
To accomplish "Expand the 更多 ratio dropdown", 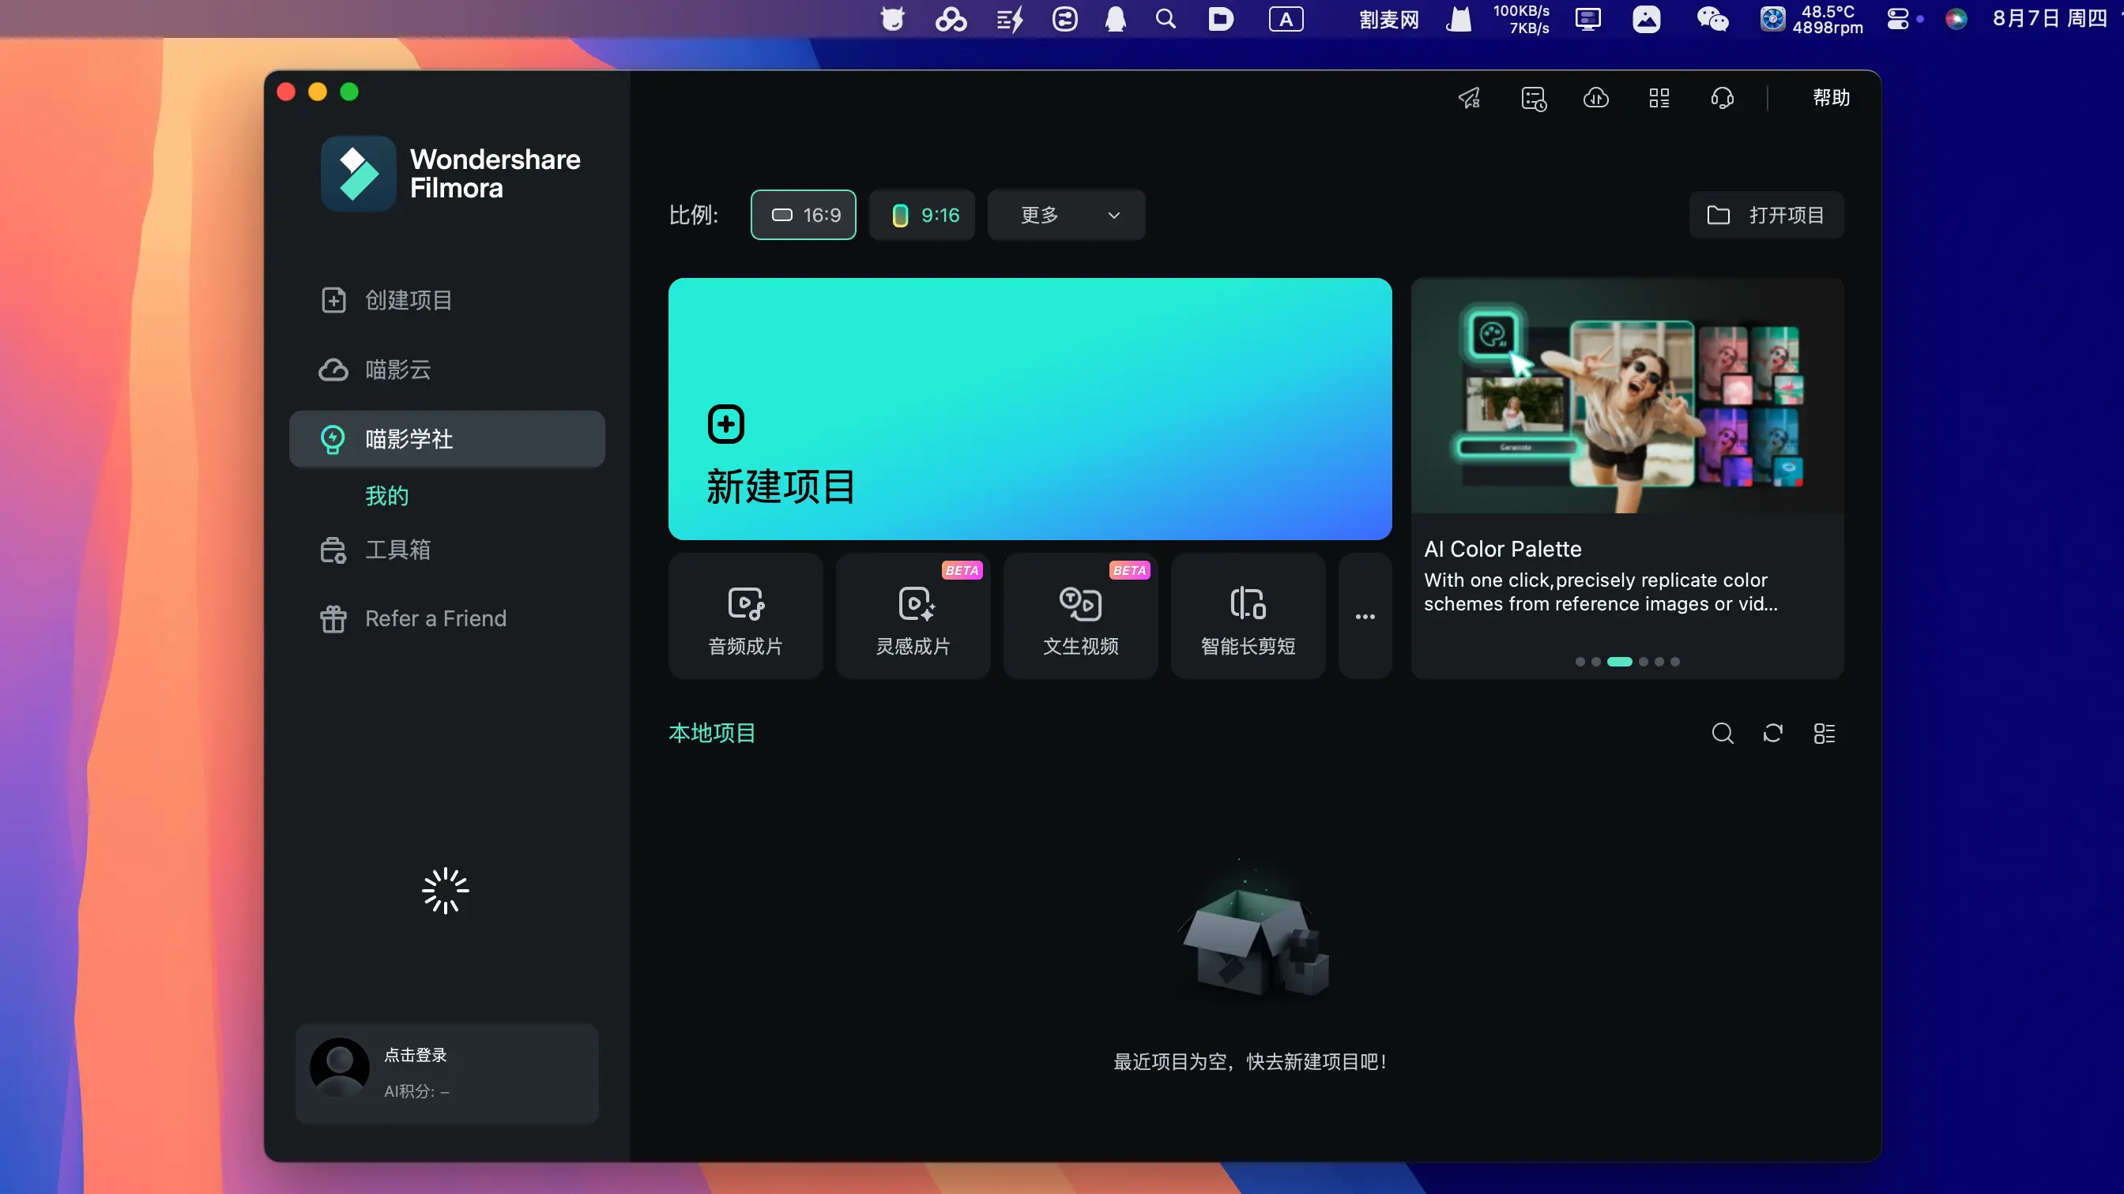I will click(x=1066, y=215).
